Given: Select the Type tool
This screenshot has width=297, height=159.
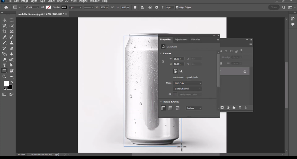Looking at the screenshot, I should click(4, 65).
